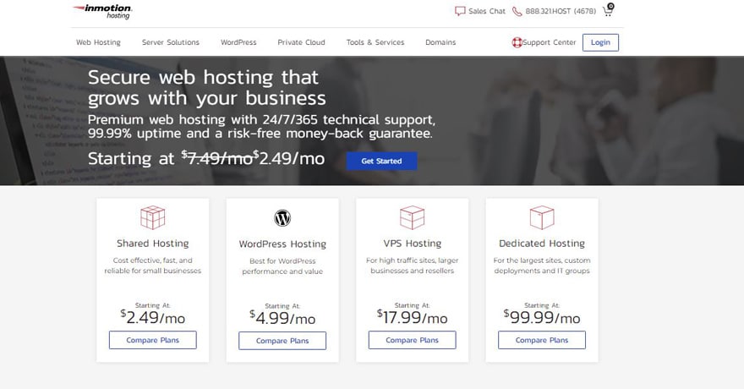Click the InMotion Hosting logo
Screen dimensions: 744x389
click(102, 11)
